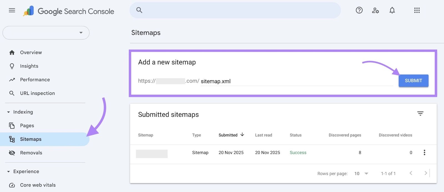This screenshot has width=444, height=192.
Task: Change rows per page dropdown
Action: coord(361,173)
